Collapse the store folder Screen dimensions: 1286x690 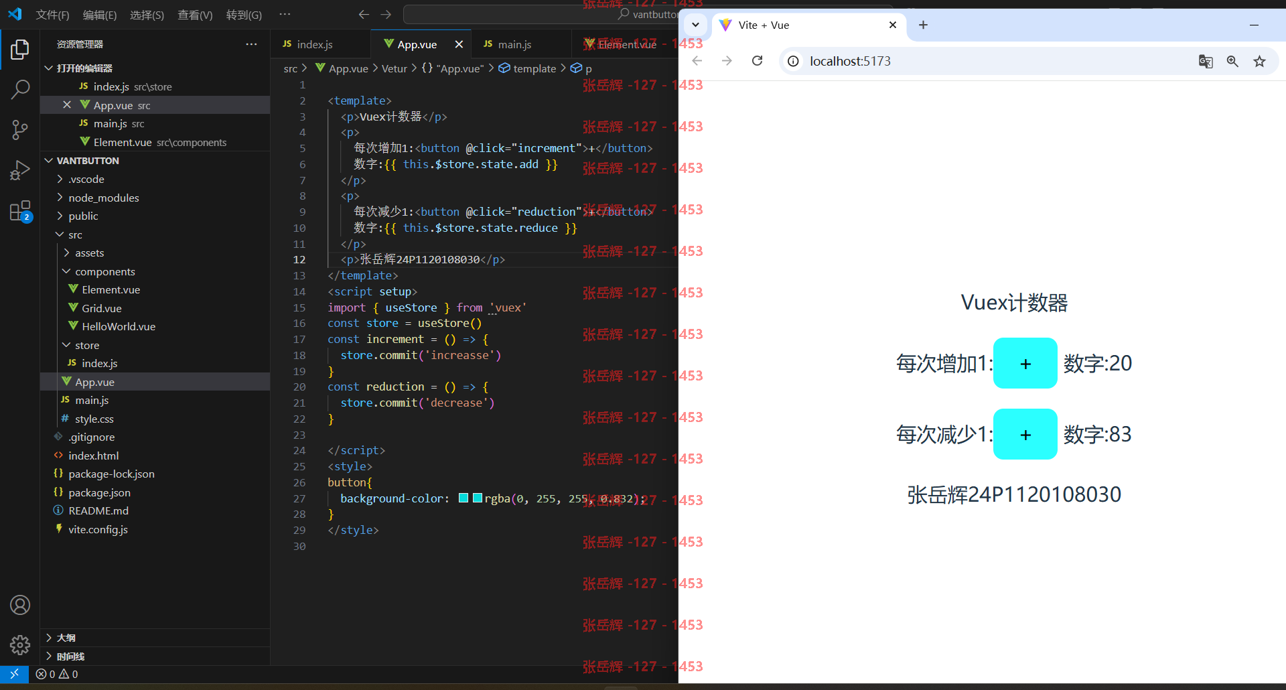[66, 345]
